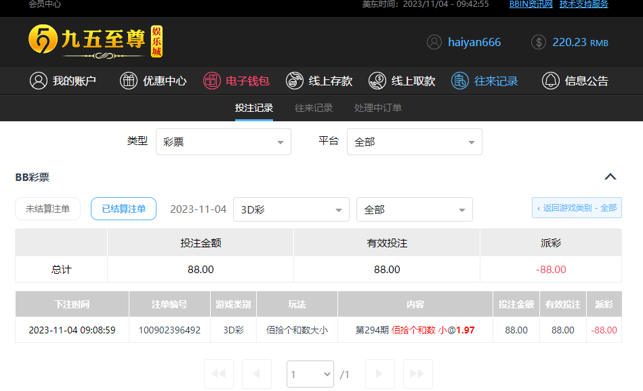Click the 电子钱包 wallet icon
The width and height of the screenshot is (643, 391).
tap(211, 81)
